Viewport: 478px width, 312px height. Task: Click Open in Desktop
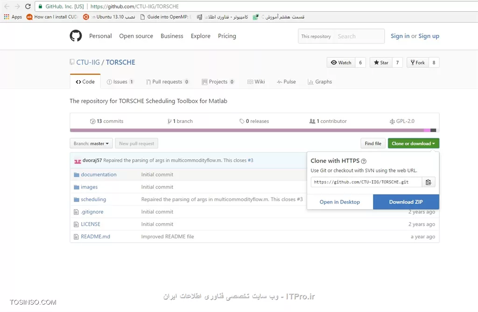point(340,202)
